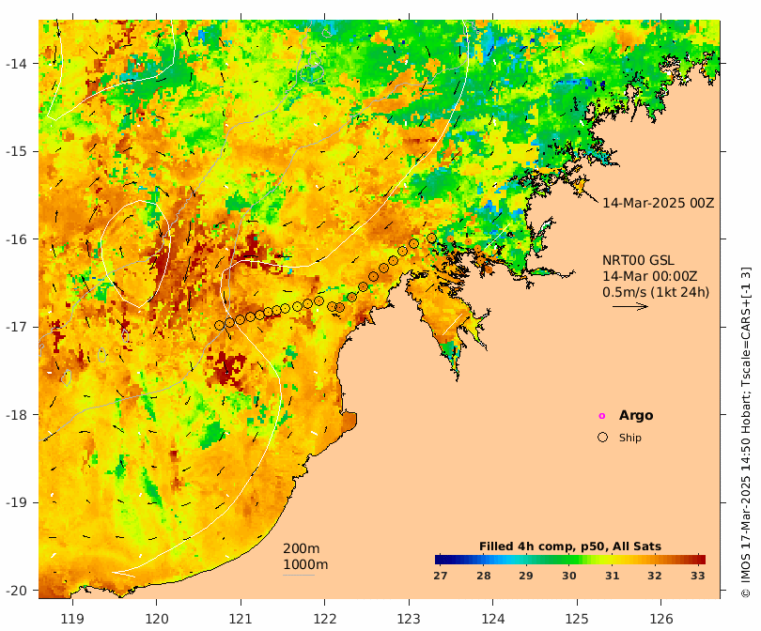Click the magenta Argo legend marker
This screenshot has width=761, height=631.
[602, 416]
